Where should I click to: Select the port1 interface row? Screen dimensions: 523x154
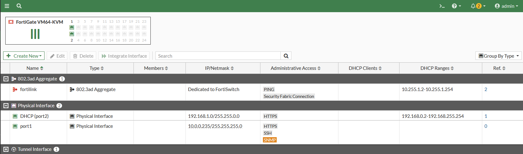[x=261, y=132]
